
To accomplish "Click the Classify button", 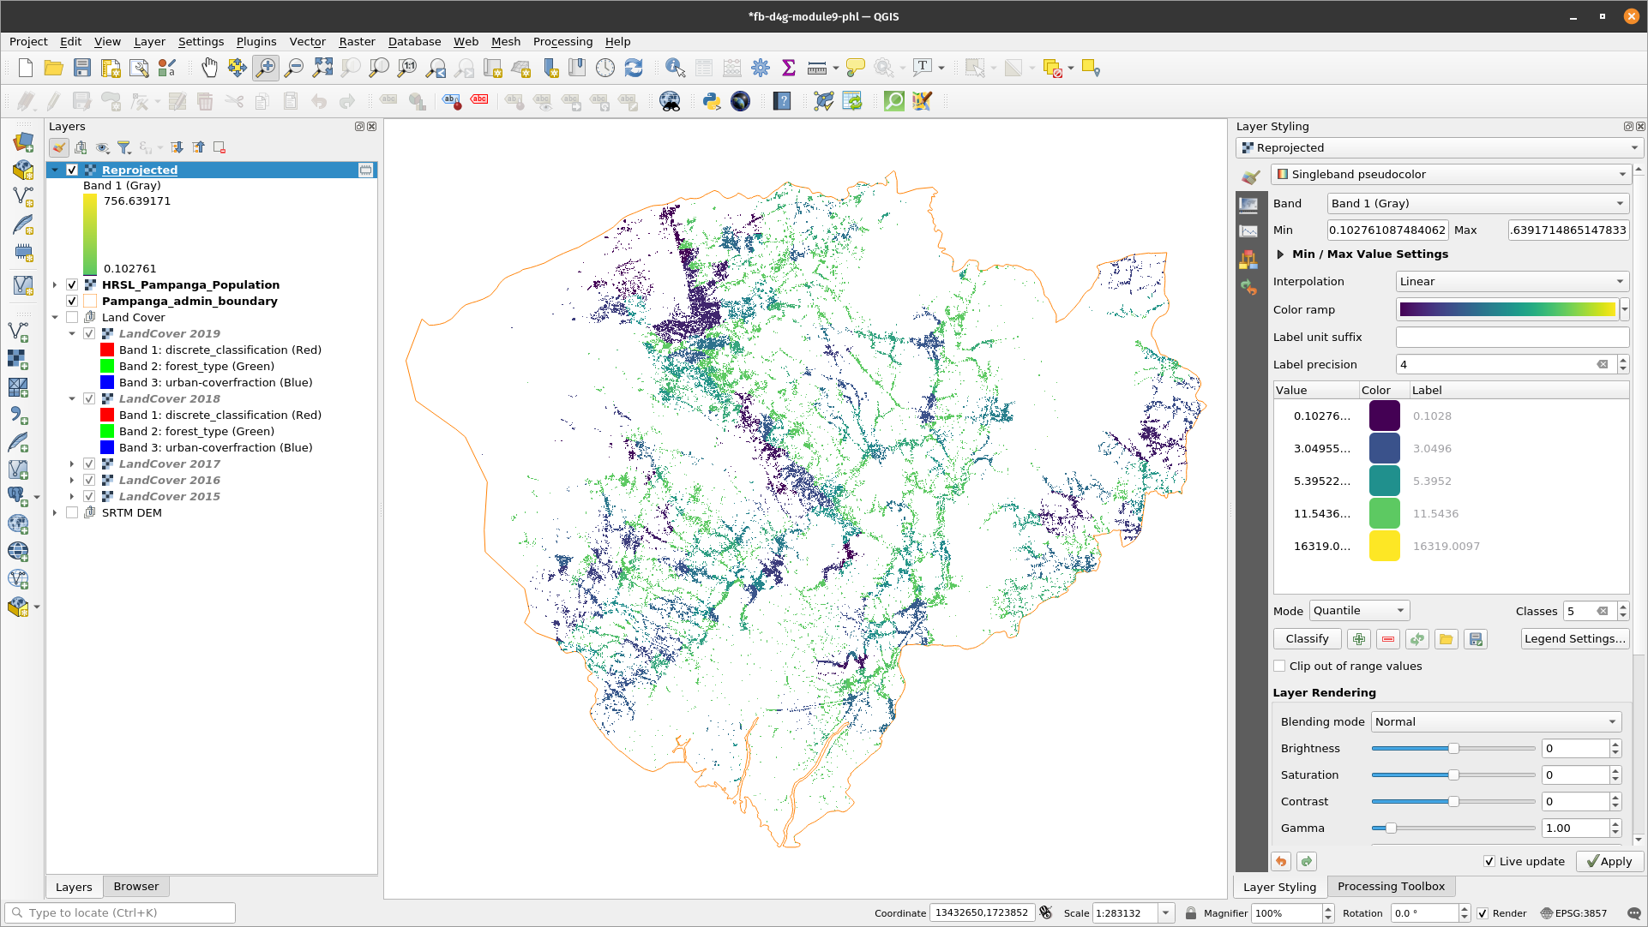I will pos(1307,639).
